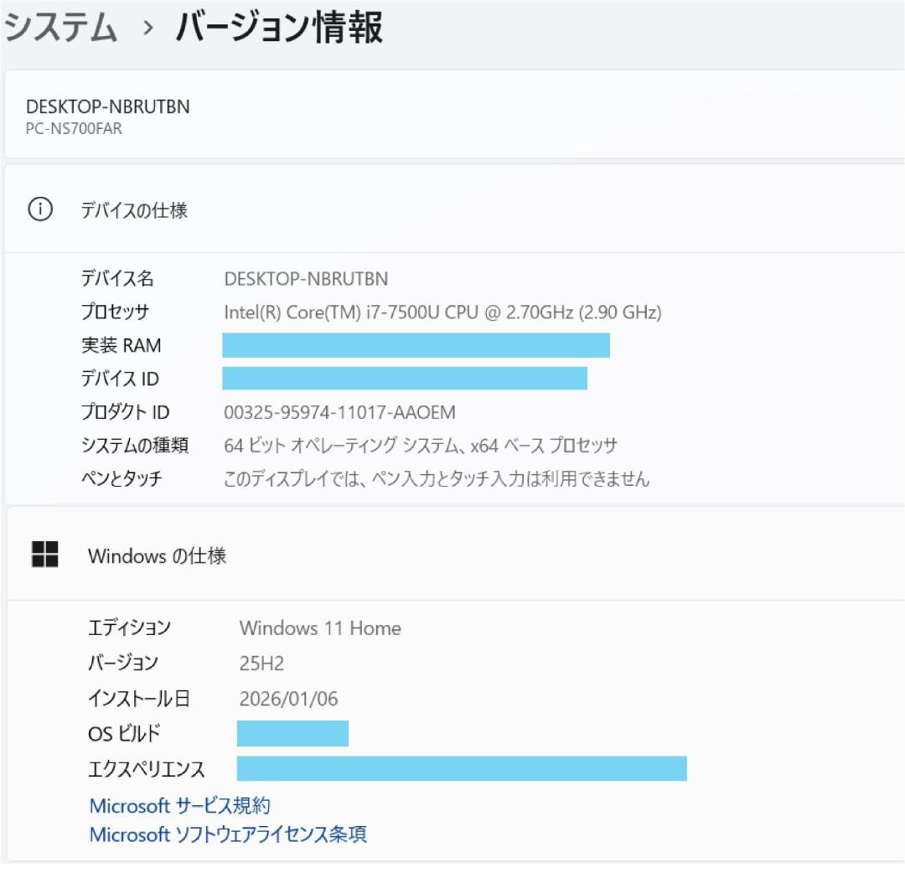Click the エディション value Windows 11 Home
This screenshot has width=905, height=878.
click(x=321, y=628)
